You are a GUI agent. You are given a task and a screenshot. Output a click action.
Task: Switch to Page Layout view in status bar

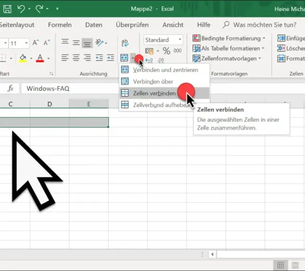click(295, 265)
